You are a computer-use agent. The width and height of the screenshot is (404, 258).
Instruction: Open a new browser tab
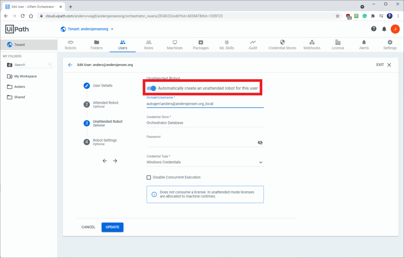point(70,7)
